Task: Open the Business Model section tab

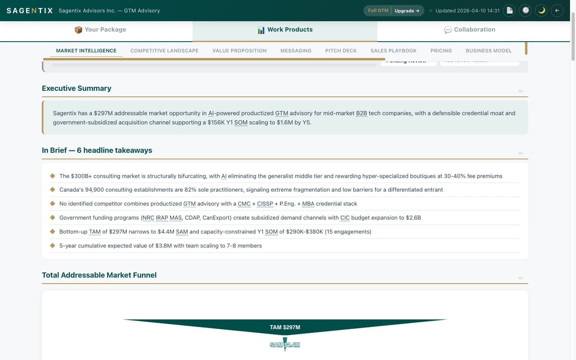Action: [x=489, y=51]
